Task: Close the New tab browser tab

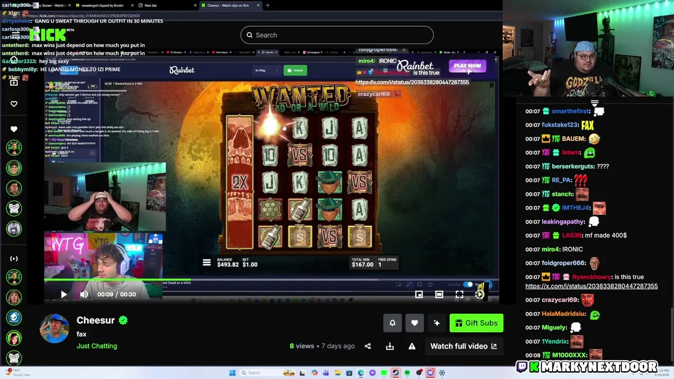Action: coord(195,5)
